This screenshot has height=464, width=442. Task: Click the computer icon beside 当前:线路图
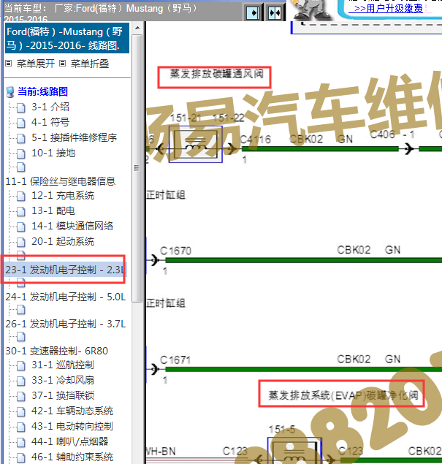(x=9, y=92)
